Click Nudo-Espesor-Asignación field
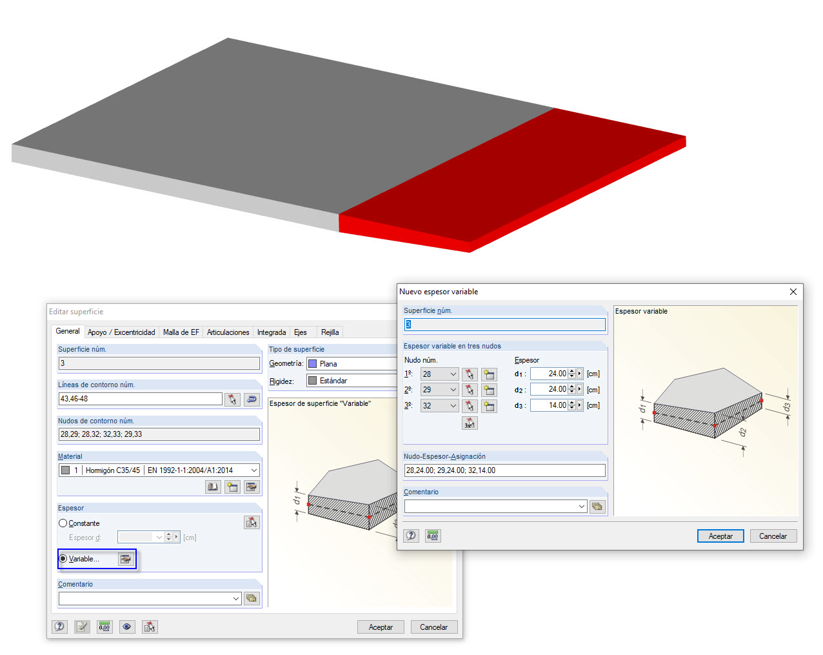Viewport: 823px width, 655px height. (505, 470)
